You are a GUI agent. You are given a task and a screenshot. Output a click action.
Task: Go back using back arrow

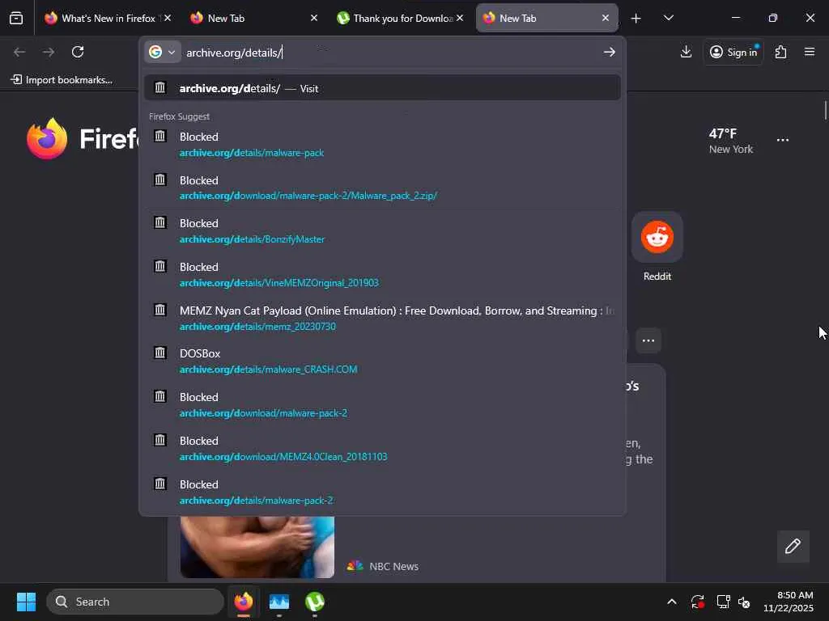tap(19, 52)
